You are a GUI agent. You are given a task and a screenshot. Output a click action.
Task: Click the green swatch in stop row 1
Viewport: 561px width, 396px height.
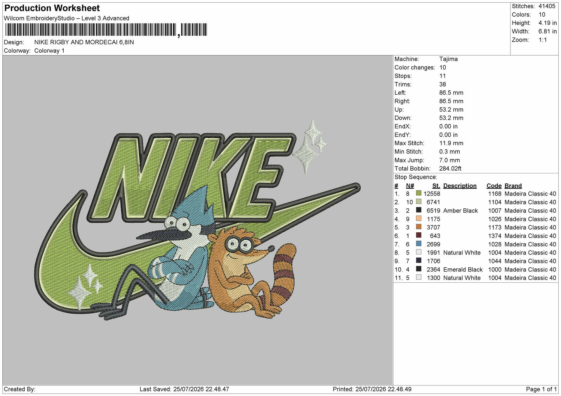pyautogui.click(x=419, y=193)
